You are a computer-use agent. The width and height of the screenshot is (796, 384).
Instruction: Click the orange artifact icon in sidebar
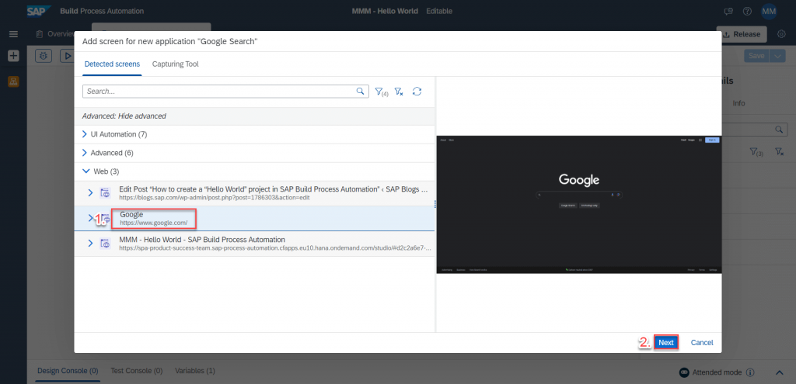[x=13, y=81]
